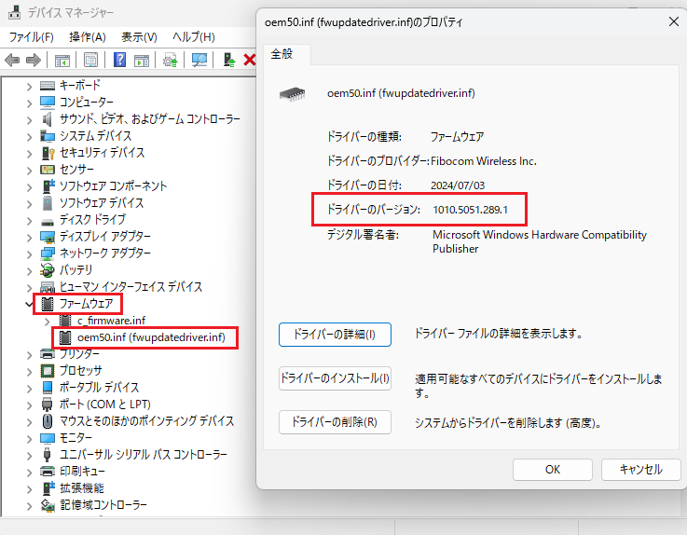Screen dimensions: 687x535
Task: Expand the モニター node
Action: tap(29, 439)
